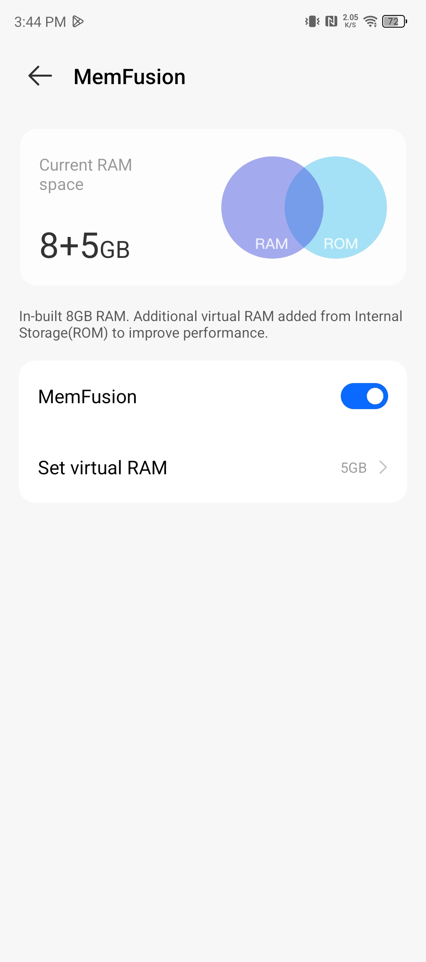This screenshot has height=962, width=426.
Task: Tap the 5GB virtual RAM value
Action: [354, 468]
